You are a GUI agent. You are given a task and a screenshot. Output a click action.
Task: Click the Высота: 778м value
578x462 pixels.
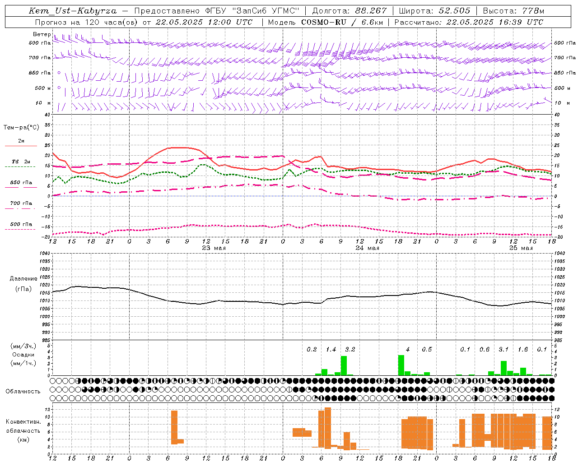[513, 11]
